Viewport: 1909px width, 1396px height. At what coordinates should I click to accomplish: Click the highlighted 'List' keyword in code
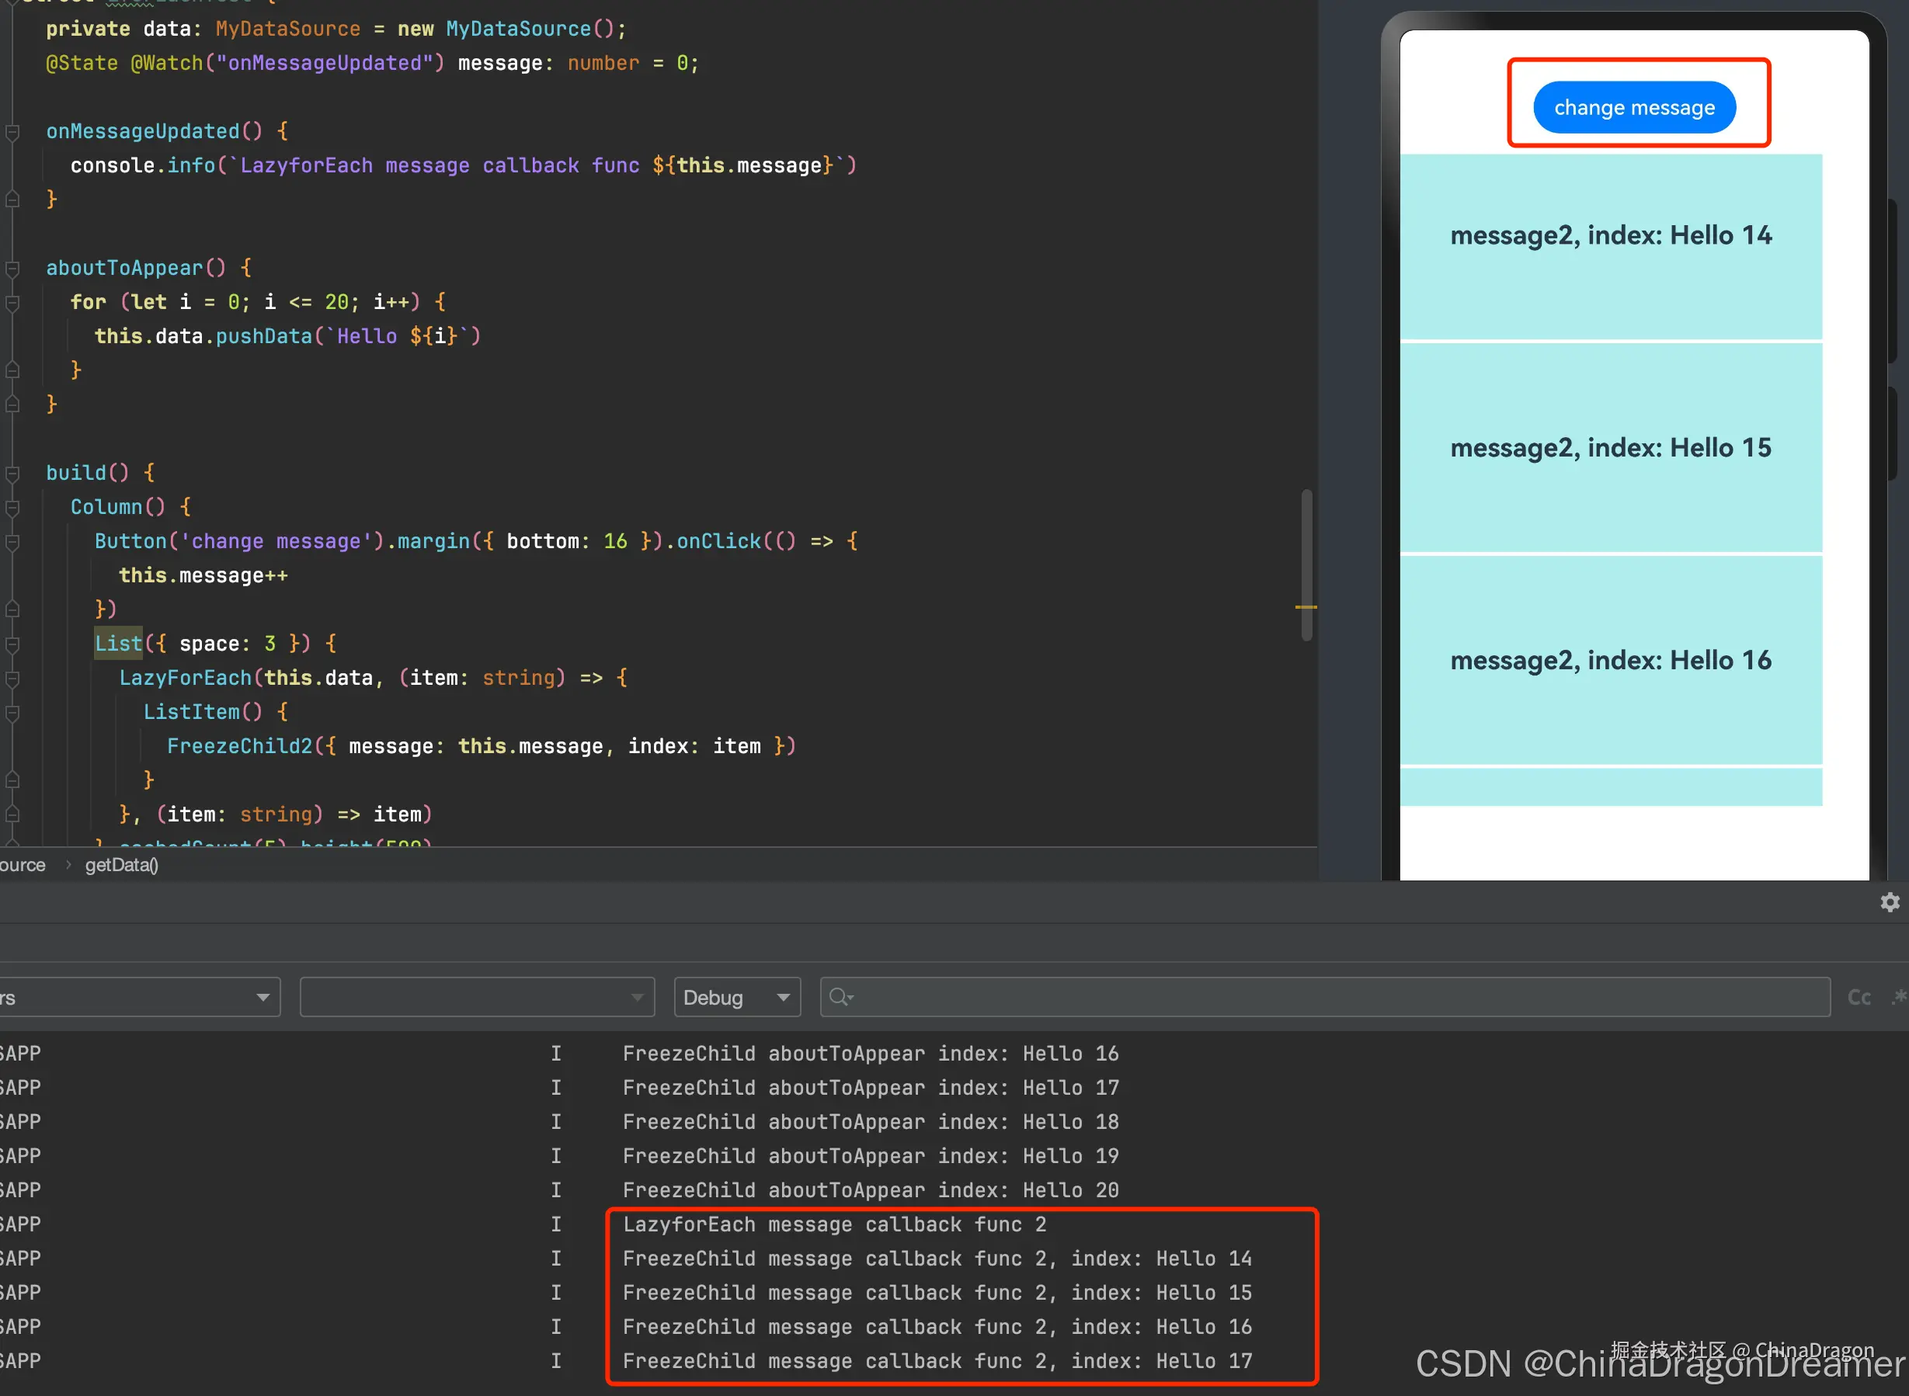tap(118, 644)
